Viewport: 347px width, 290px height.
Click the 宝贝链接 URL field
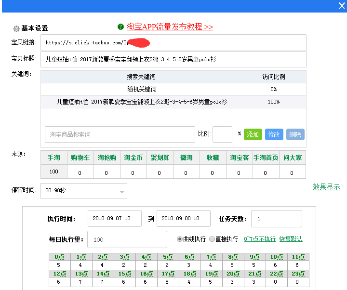pos(173,42)
